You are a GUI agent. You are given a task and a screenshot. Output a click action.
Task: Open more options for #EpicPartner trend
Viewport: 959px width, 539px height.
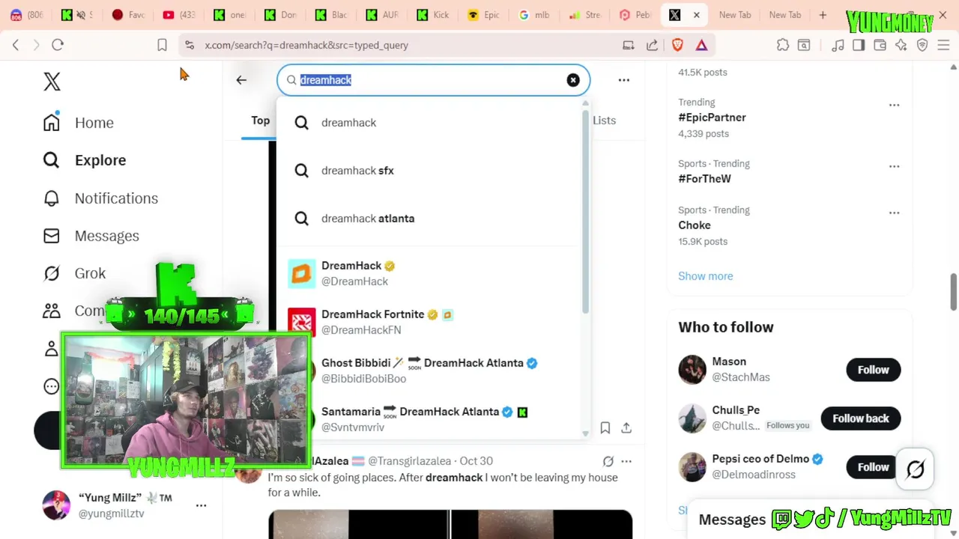click(x=894, y=106)
